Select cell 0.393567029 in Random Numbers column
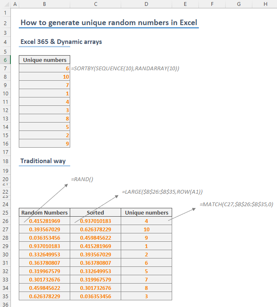This screenshot has width=277, height=307. pos(45,229)
